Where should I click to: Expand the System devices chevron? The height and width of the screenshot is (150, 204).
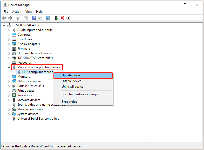click(x=9, y=114)
